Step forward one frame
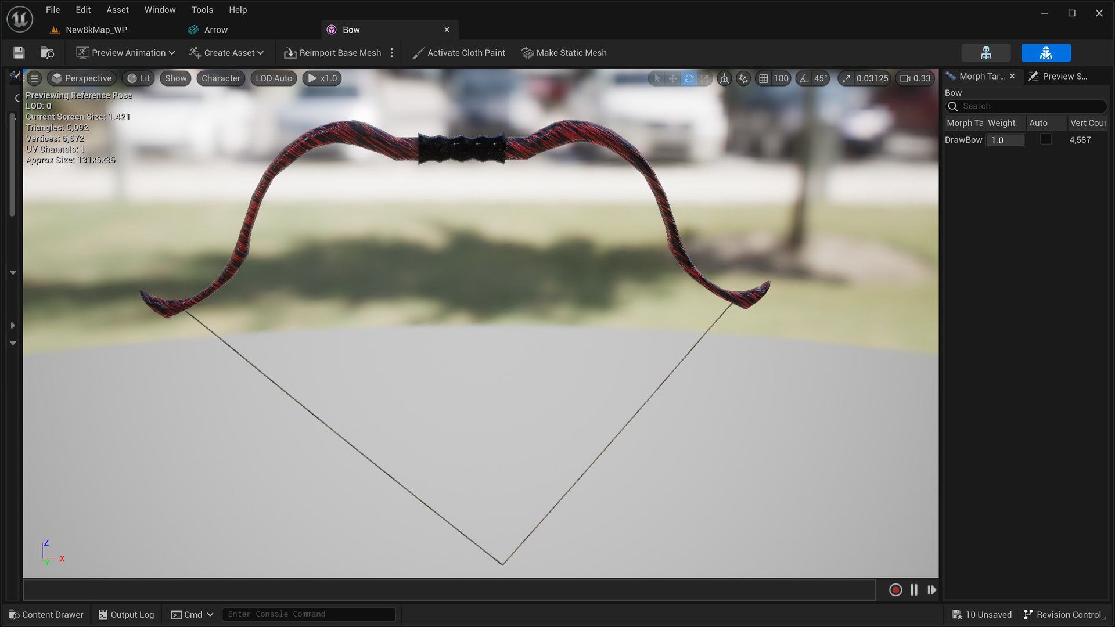 (x=932, y=590)
